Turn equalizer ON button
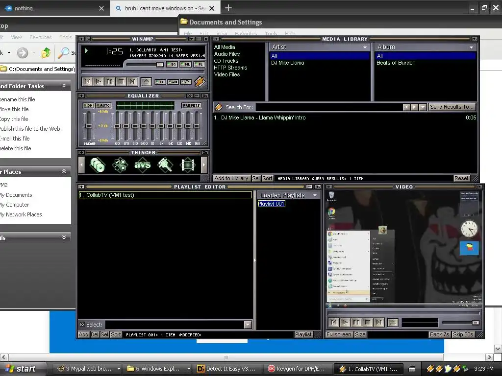The image size is (502, 376). click(88, 106)
